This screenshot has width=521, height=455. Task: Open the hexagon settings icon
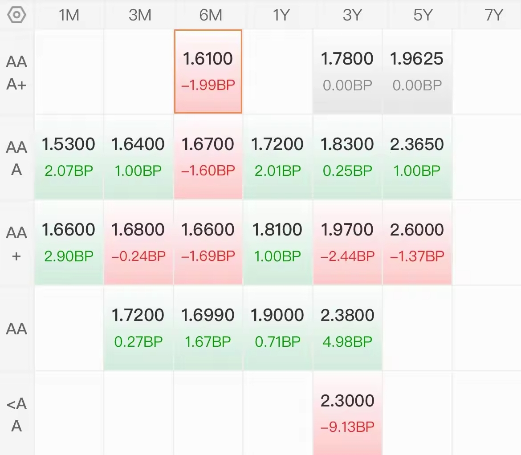point(16,15)
